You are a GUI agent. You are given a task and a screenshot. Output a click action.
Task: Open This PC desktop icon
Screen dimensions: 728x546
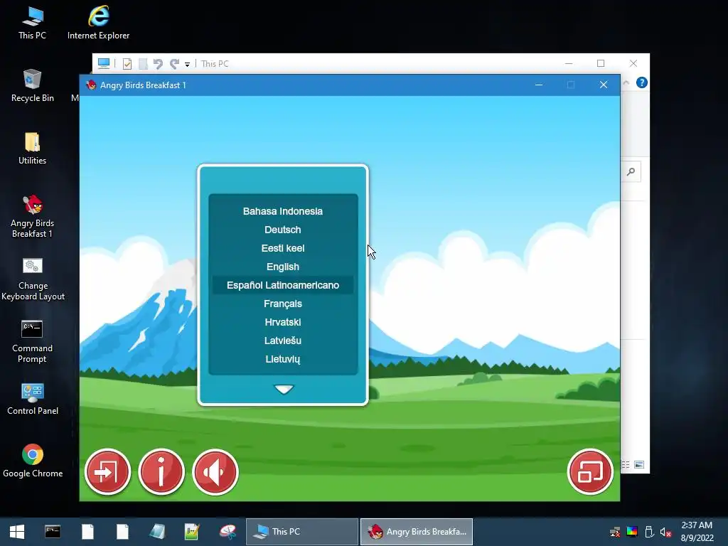click(x=32, y=23)
